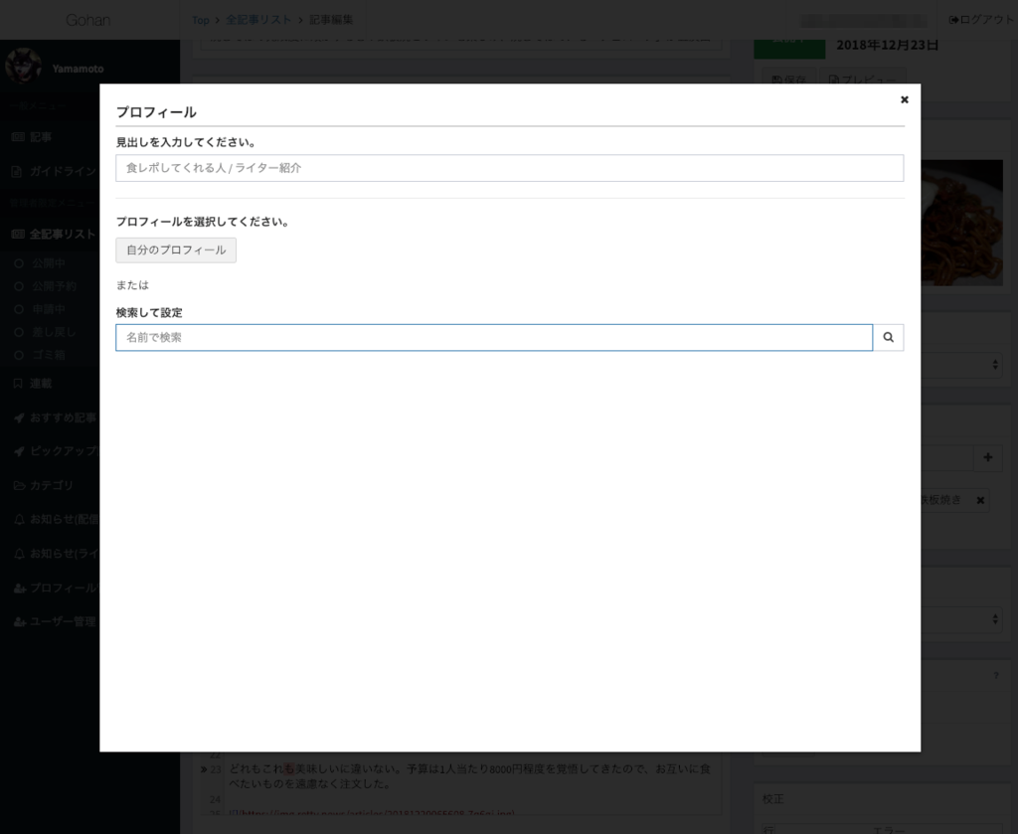Viewport: 1018px width, 834px height.
Task: Remove the 鉄板焼き tag with its x
Action: (x=980, y=500)
